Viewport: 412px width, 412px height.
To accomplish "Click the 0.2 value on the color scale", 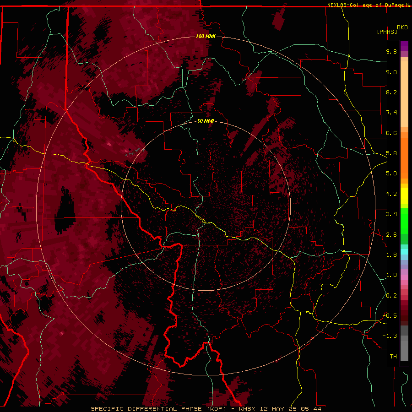I will click(x=391, y=296).
